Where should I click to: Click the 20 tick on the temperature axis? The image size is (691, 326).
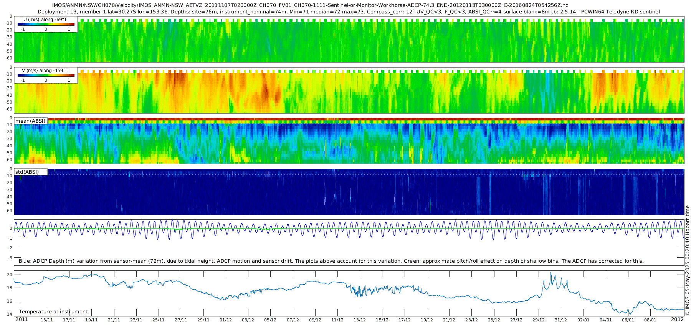(x=10, y=275)
